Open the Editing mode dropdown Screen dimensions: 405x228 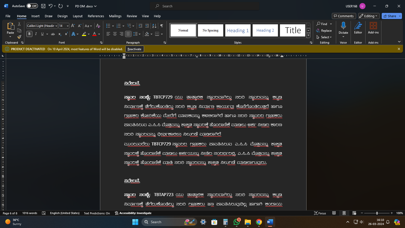(369, 16)
